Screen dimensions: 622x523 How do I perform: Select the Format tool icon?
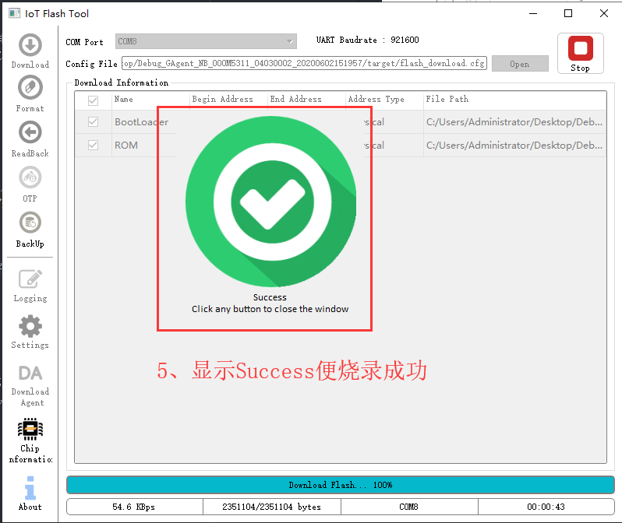[x=30, y=89]
